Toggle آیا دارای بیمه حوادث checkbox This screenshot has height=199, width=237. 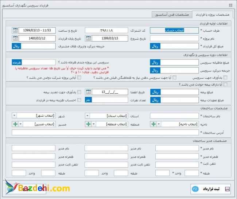[x=225, y=85]
